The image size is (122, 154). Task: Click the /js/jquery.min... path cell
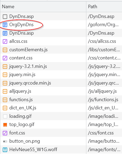pos(104,75)
